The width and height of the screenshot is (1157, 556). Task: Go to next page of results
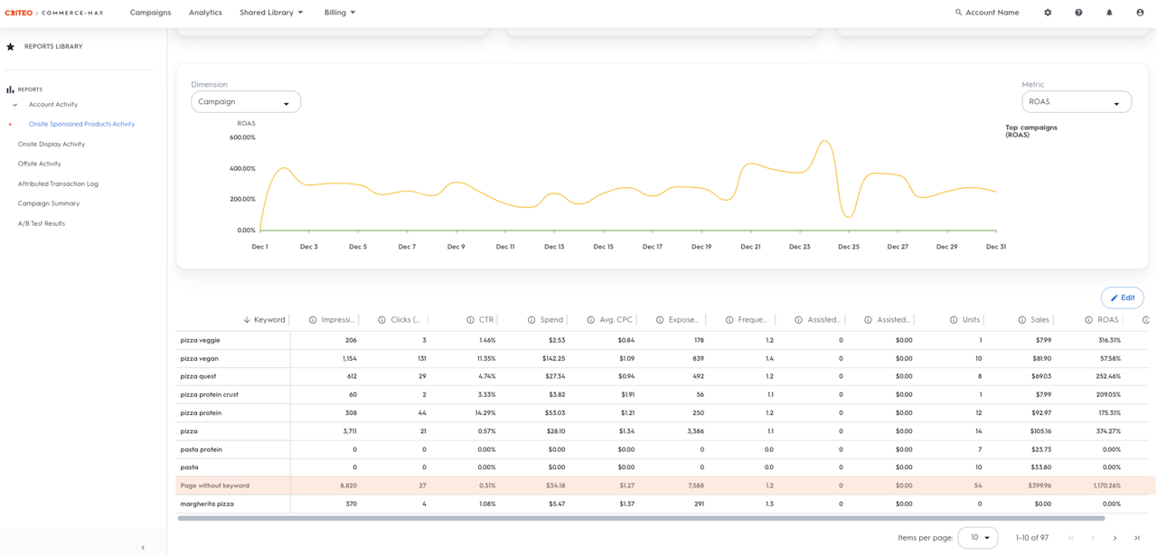click(1115, 538)
